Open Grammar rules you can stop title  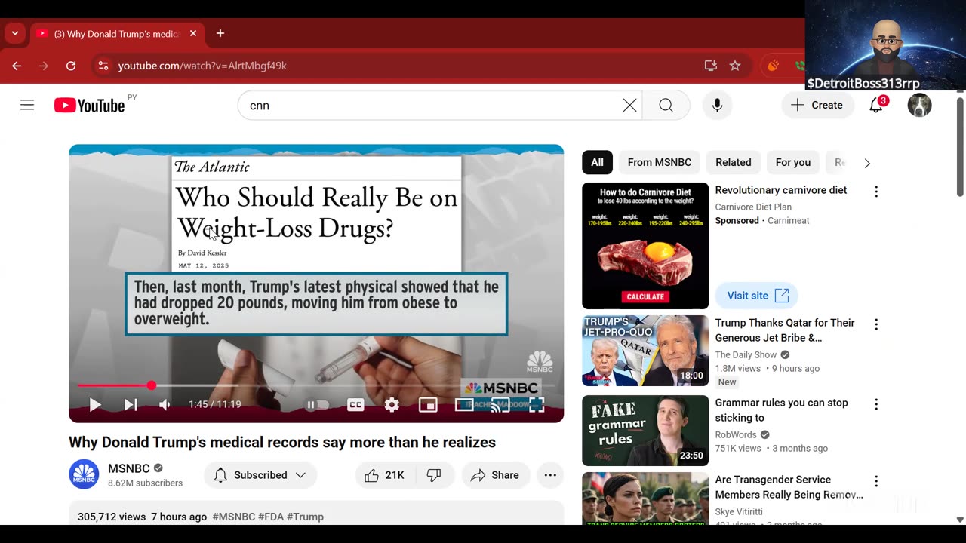pos(781,410)
